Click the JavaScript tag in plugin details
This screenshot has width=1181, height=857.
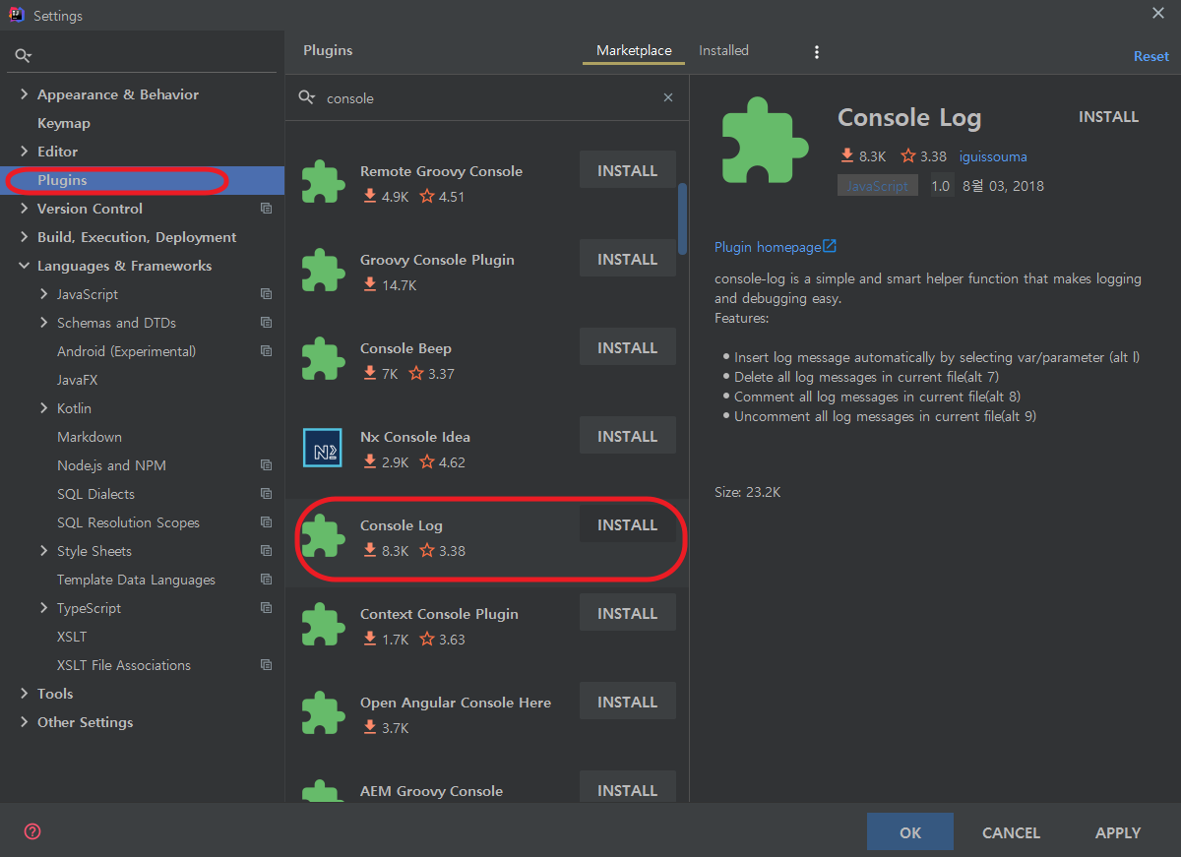pos(878,186)
